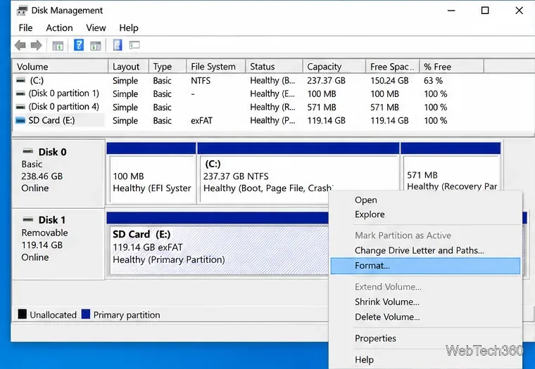Viewport: 535px width, 369px height.
Task: Click the 237.37 GB capacity cell
Action: coord(326,80)
